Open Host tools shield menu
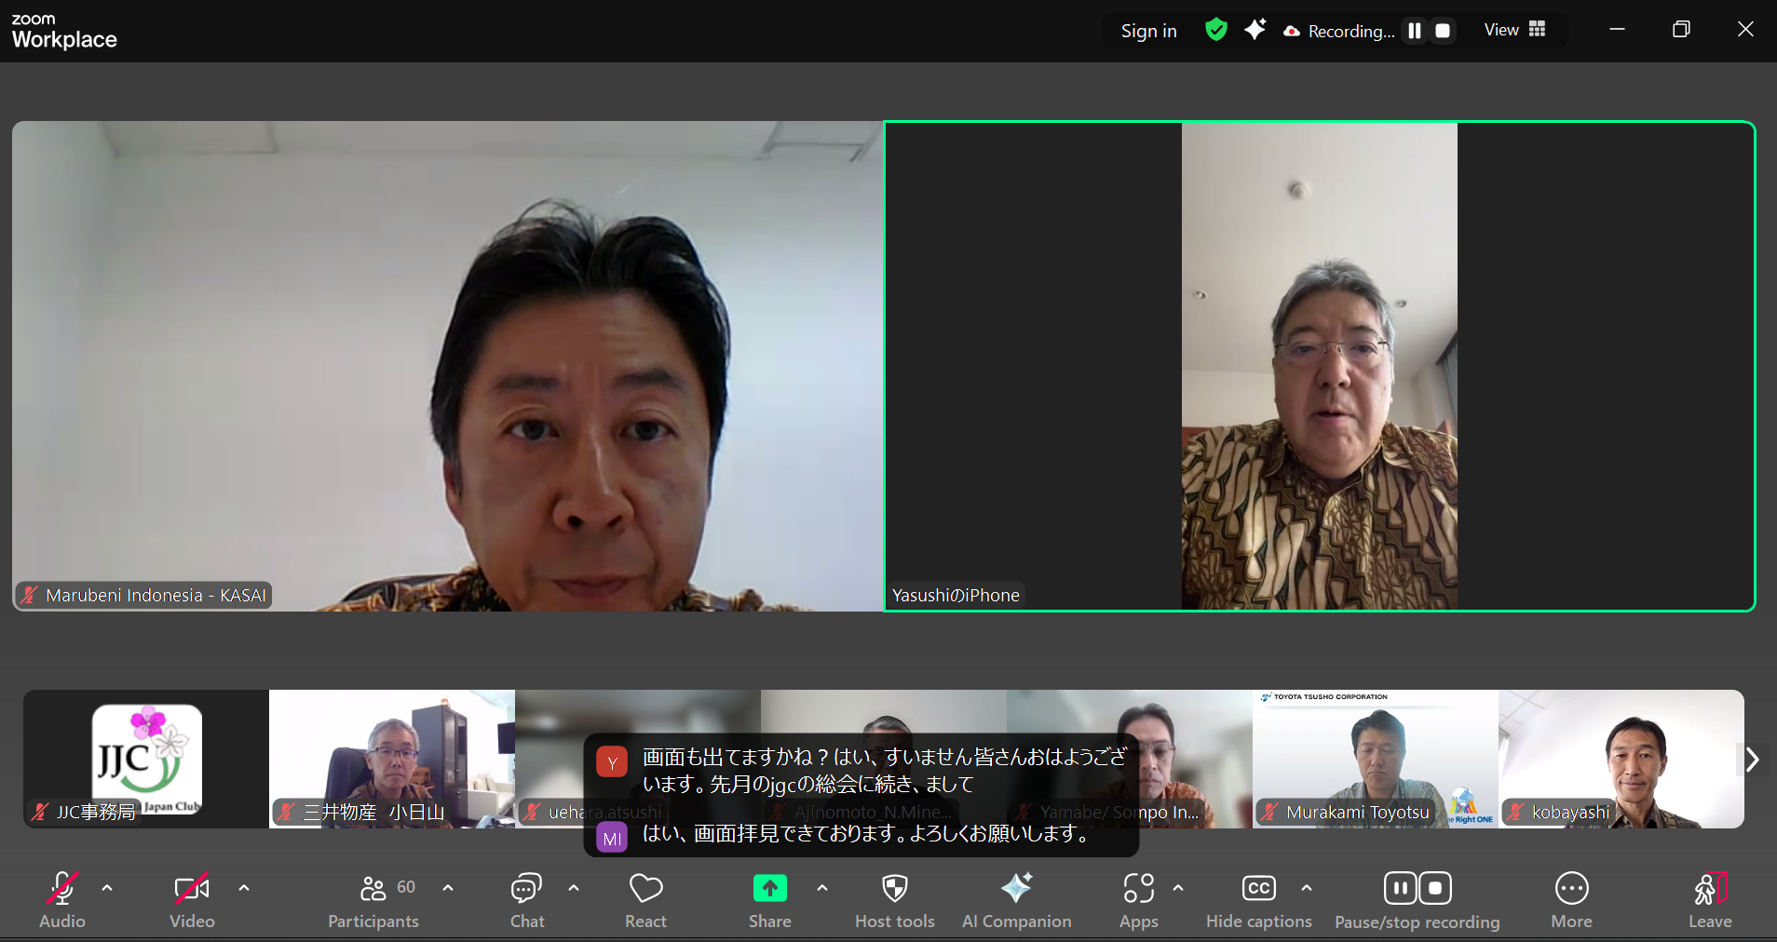The image size is (1777, 942). pyautogui.click(x=895, y=899)
